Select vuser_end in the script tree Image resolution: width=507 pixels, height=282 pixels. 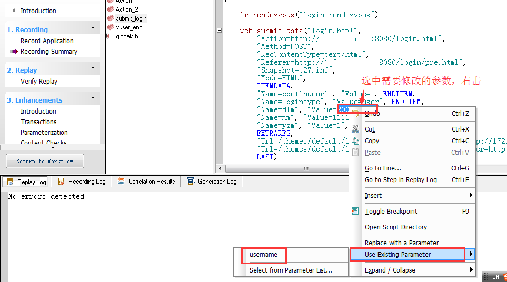129,27
